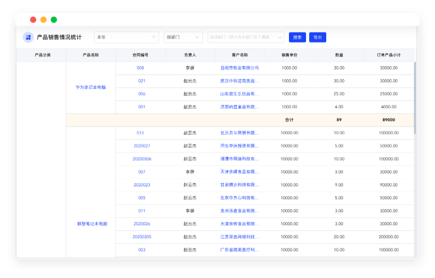Open the 按部门 grouping dropdown
The height and width of the screenshot is (278, 435).
[183, 37]
